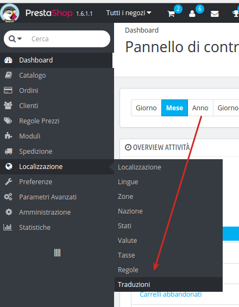Select Lingue in the Localizzazione submenu
Viewport: 239px width, 307px height.
coord(168,182)
